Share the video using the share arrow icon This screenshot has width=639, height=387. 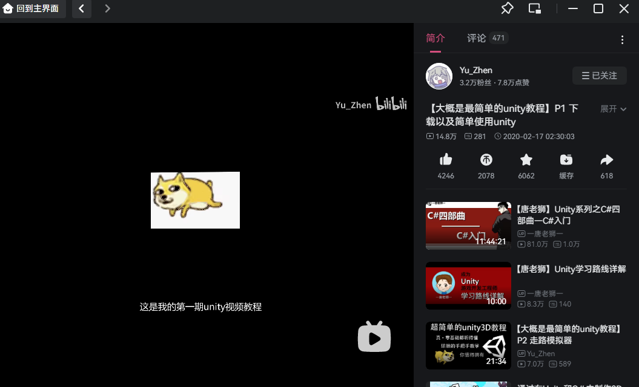tap(606, 164)
